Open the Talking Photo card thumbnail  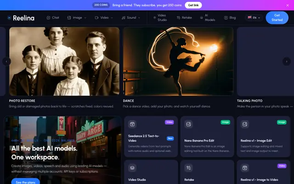coord(266,61)
